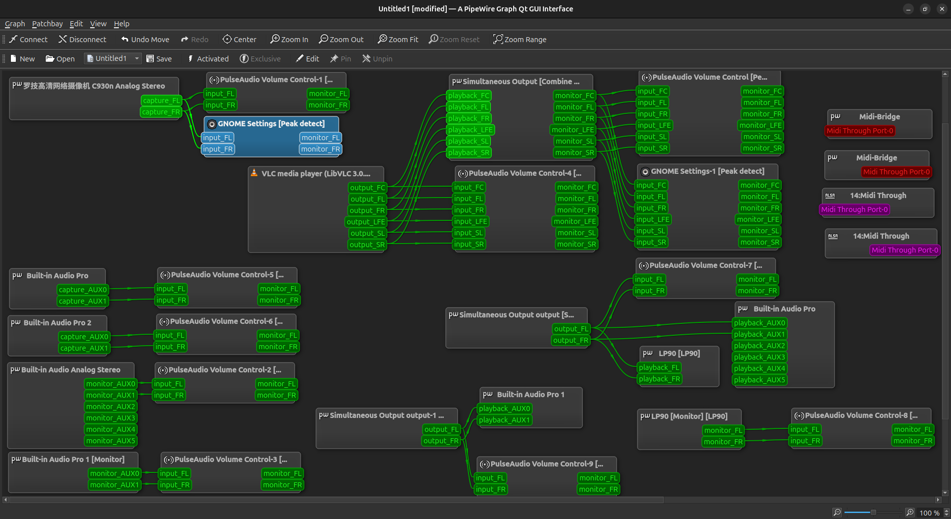Click the Connect toolbar icon
This screenshot has width=951, height=519.
[13, 39]
